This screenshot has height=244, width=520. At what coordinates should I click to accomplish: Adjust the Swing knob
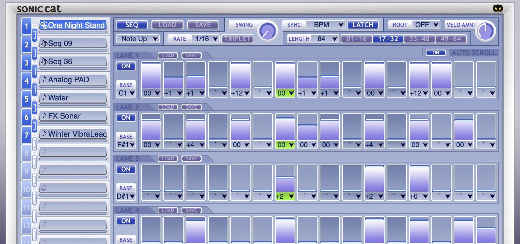pos(267,31)
